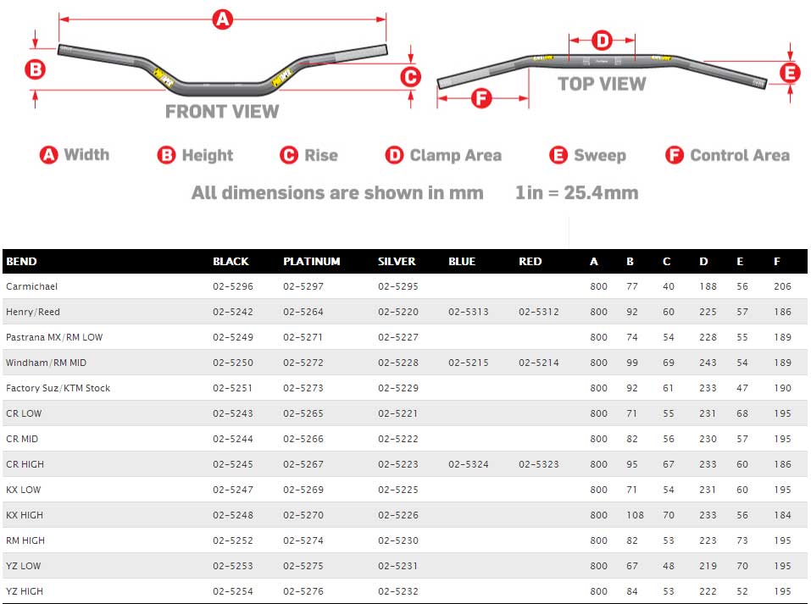The height and width of the screenshot is (604, 811).
Task: Click the red B Height legend icon
Action: 167,155
